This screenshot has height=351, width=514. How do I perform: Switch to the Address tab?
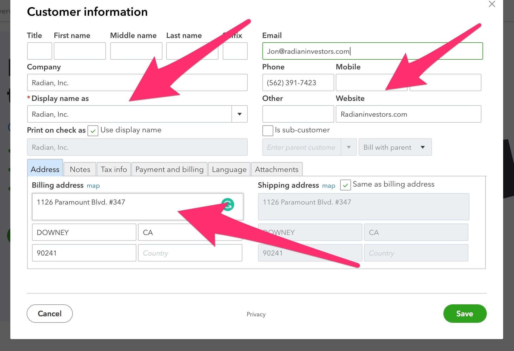tap(45, 168)
